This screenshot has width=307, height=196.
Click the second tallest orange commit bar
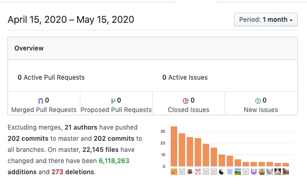tap(182, 150)
